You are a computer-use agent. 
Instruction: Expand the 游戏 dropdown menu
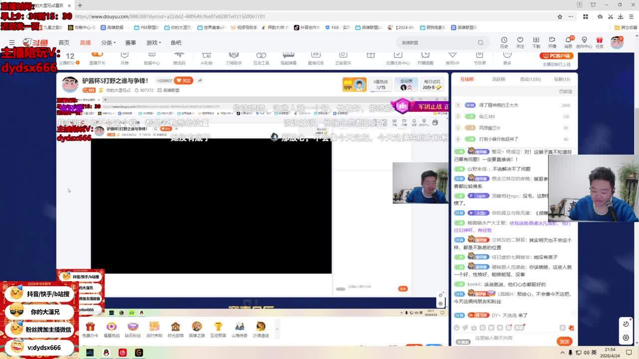click(154, 43)
